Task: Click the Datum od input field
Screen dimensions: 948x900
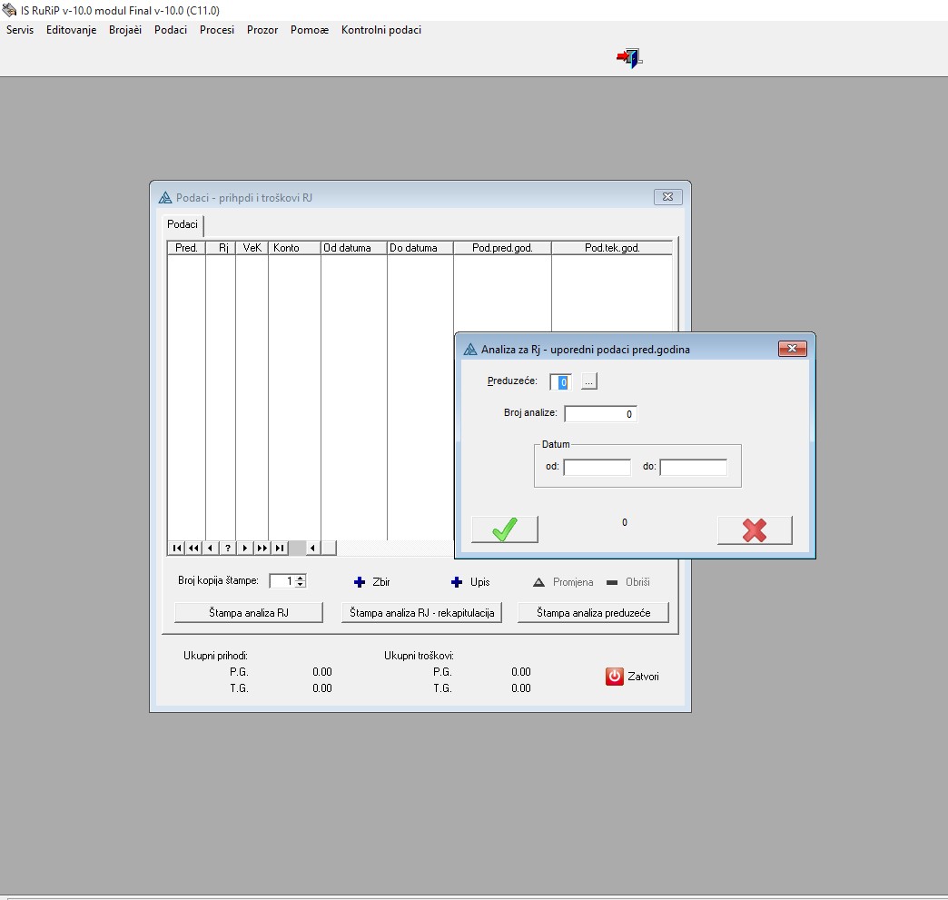Action: (597, 467)
